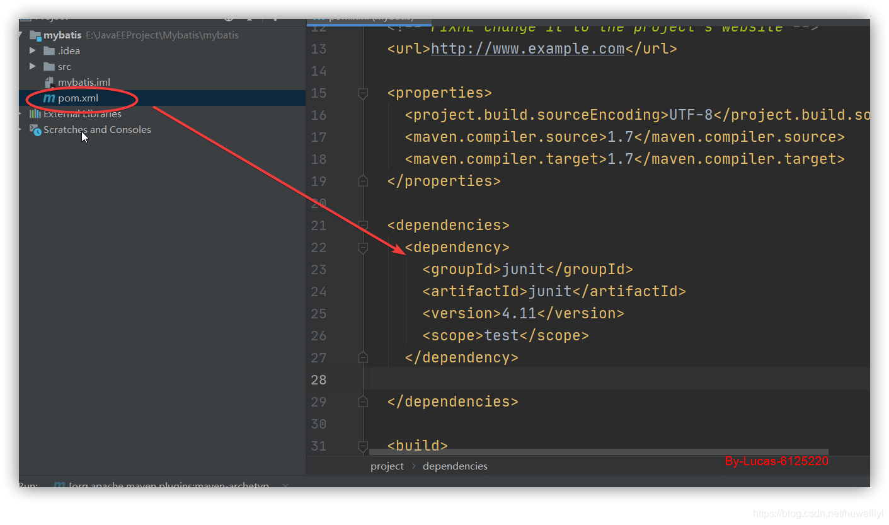
Task: Select mybatis.iml in the project tree
Action: [x=84, y=83]
